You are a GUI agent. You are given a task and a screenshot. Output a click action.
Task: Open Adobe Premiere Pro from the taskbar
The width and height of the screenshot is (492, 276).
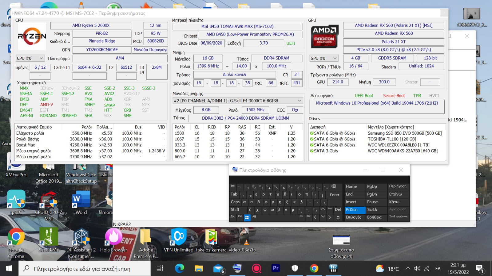click(276, 268)
